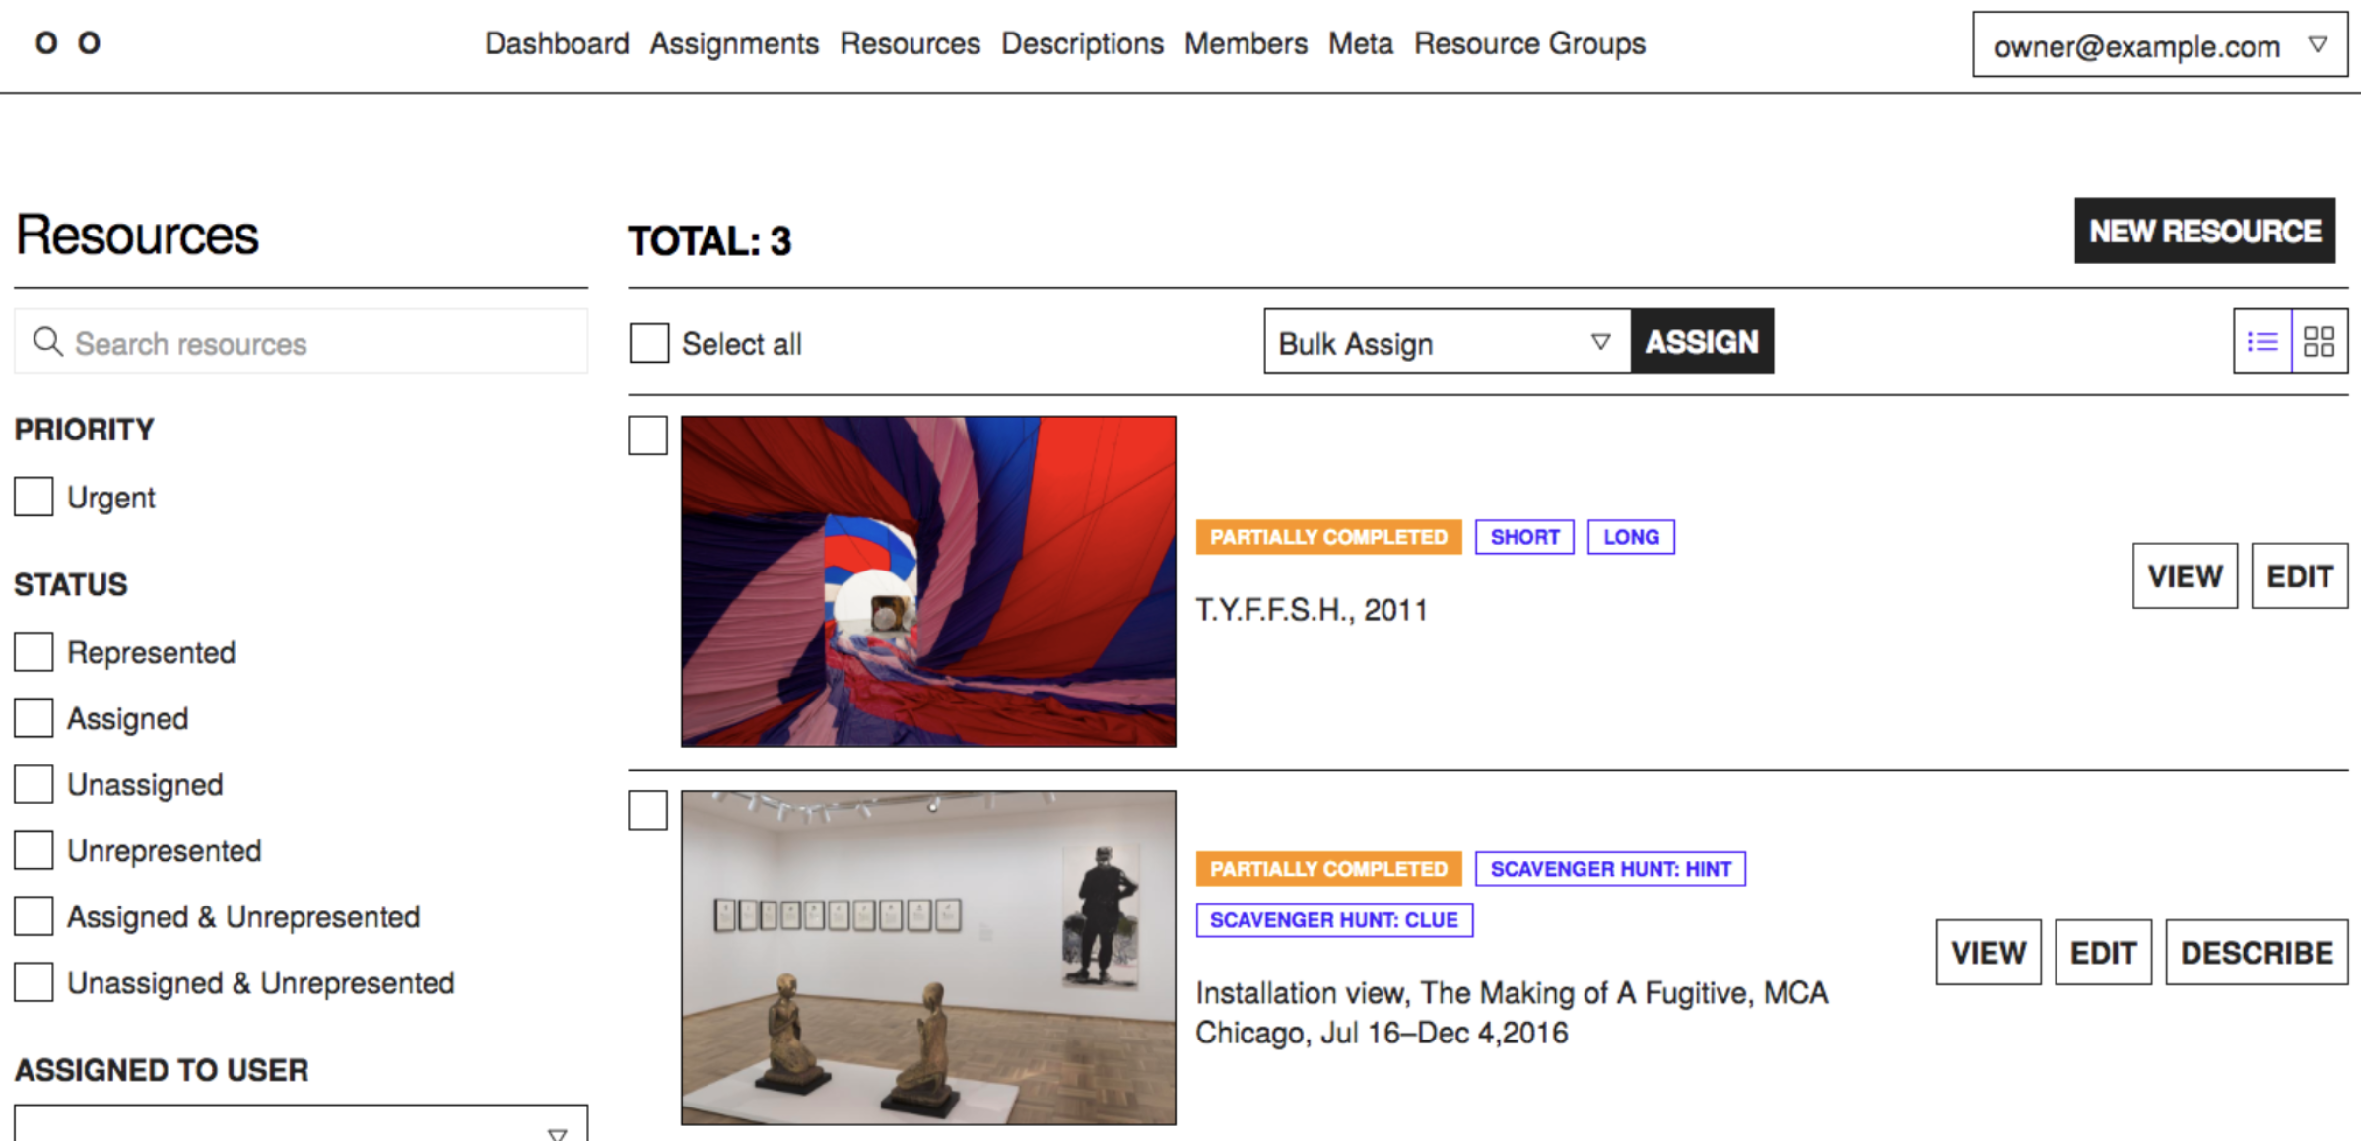Click the SHORT tag on T.Y.F.F.S.H.
This screenshot has height=1141, width=2361.
click(1524, 537)
